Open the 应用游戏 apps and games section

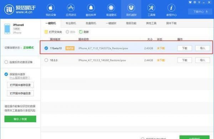tap(71, 10)
